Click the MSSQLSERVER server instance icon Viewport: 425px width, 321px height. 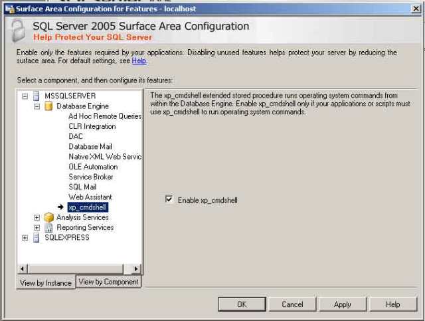36,96
